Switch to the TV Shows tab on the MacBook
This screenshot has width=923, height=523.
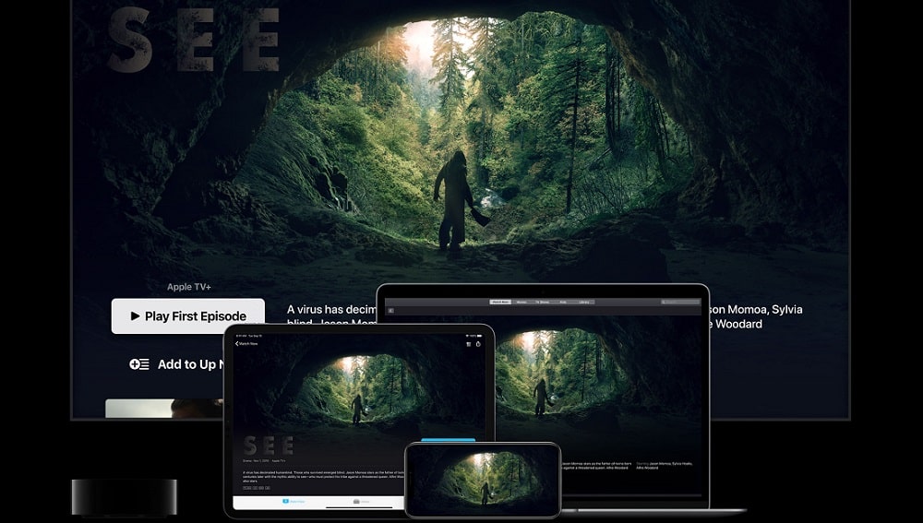pos(542,302)
